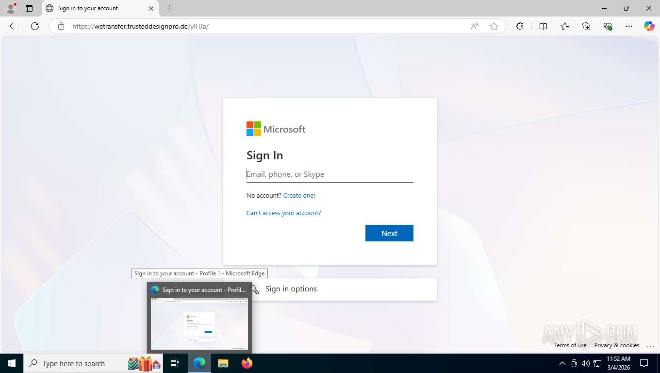Viewport: 660px width, 373px height.
Task: Open the Windows Start menu
Action: click(12, 363)
